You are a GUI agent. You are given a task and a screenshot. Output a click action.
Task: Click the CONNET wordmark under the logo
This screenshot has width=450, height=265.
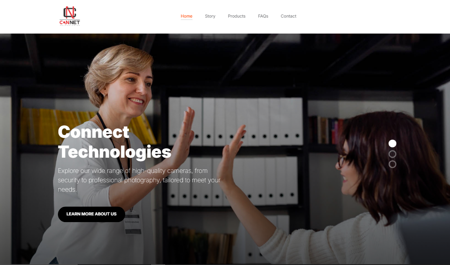click(x=70, y=22)
